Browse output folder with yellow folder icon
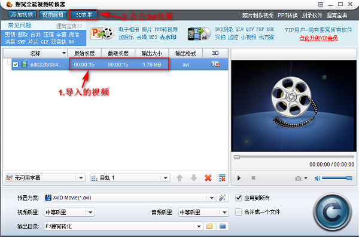Viewport: 359px width, 237px height. [x=209, y=226]
